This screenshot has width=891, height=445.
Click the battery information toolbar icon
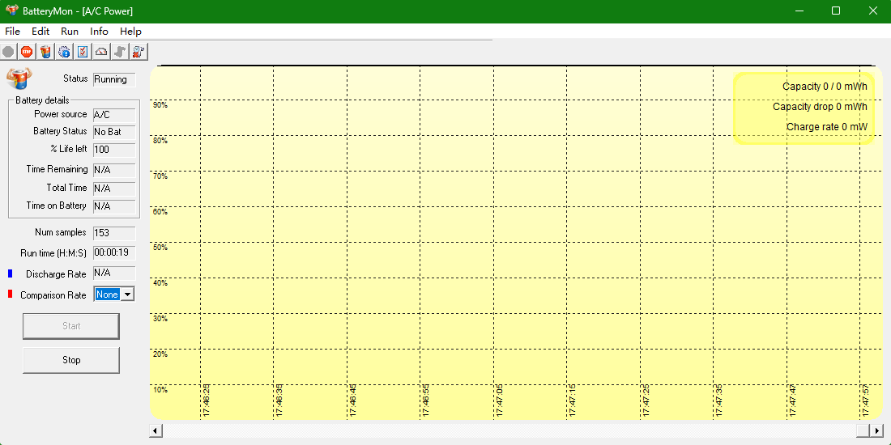coord(45,52)
